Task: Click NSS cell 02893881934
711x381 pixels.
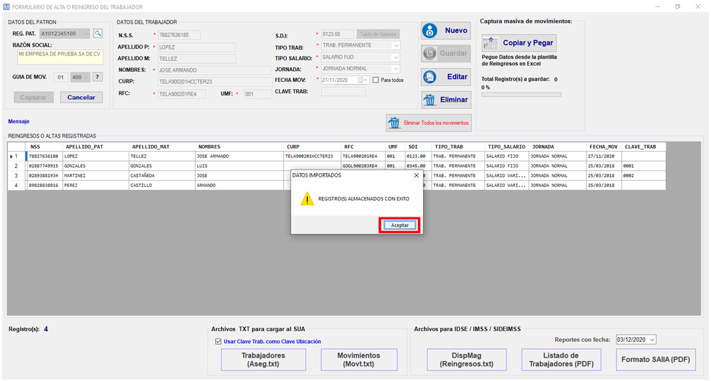Action: [45, 176]
